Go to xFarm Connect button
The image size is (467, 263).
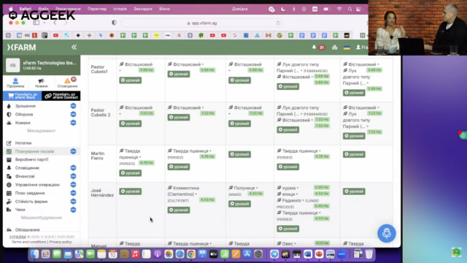coord(61,96)
